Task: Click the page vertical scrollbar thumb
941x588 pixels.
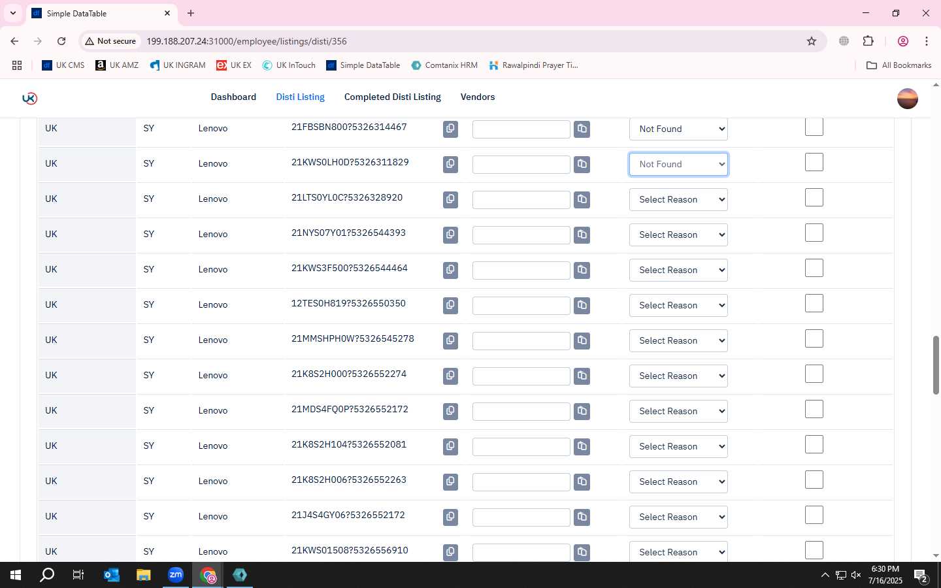Action: pos(936,365)
